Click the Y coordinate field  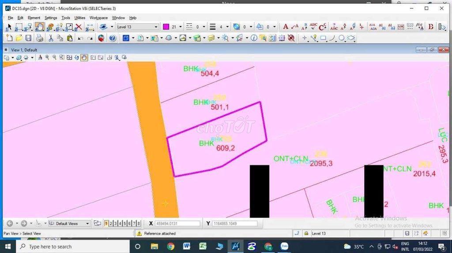(235, 224)
